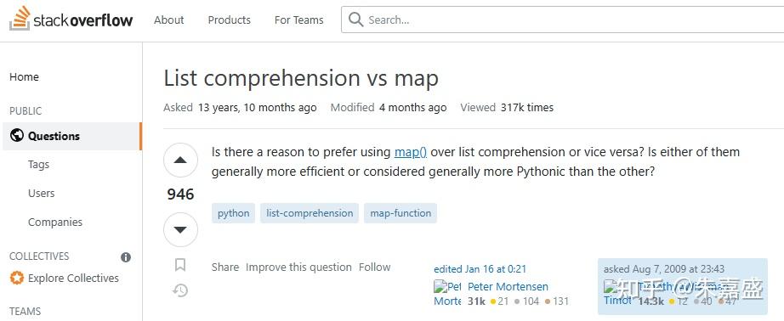The width and height of the screenshot is (784, 321).
Task: Open the Users sidebar item
Action: (42, 194)
